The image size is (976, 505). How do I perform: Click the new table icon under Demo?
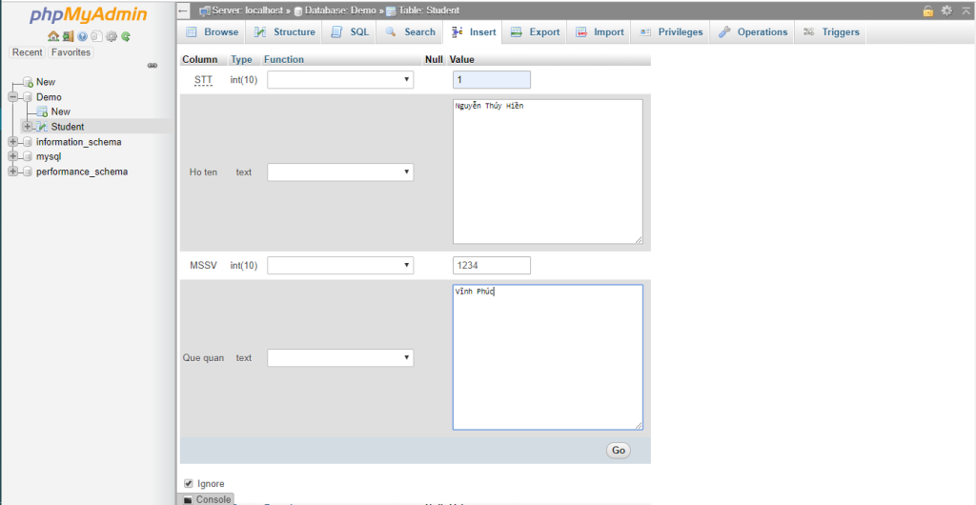[42, 111]
